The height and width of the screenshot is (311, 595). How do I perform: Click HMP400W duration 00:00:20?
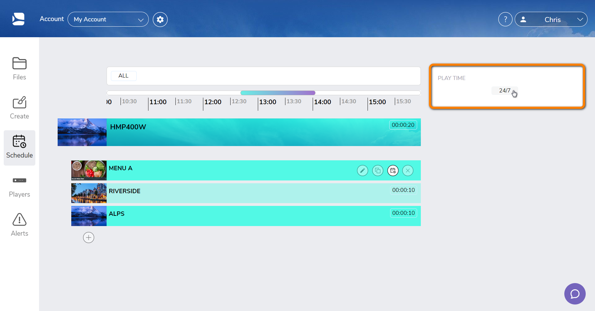[403, 125]
